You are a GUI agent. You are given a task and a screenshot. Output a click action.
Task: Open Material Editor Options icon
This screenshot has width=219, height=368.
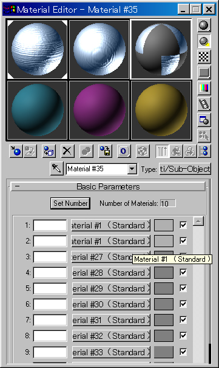coord(204,120)
